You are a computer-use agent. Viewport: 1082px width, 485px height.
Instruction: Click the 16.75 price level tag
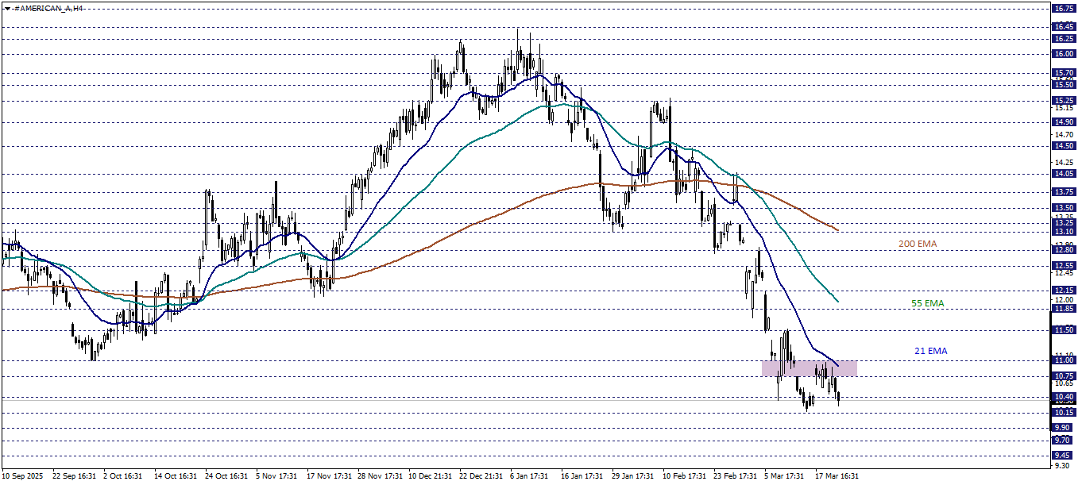point(1063,8)
